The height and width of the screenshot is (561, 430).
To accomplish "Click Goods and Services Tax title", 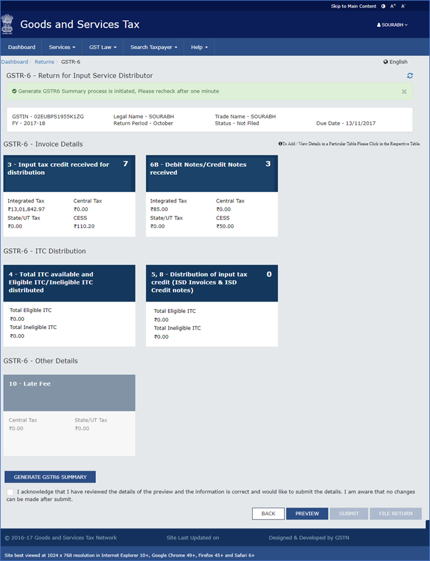I will pyautogui.click(x=80, y=24).
